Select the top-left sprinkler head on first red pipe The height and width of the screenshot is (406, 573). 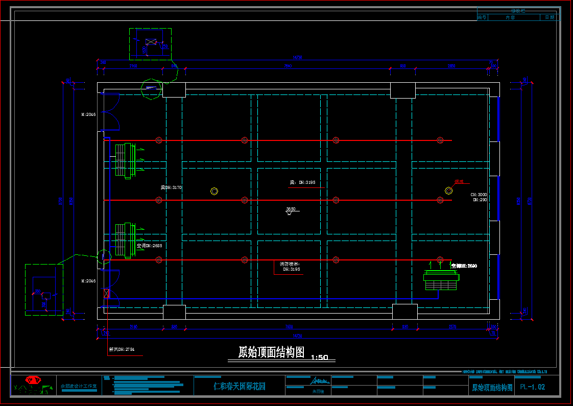(159, 140)
